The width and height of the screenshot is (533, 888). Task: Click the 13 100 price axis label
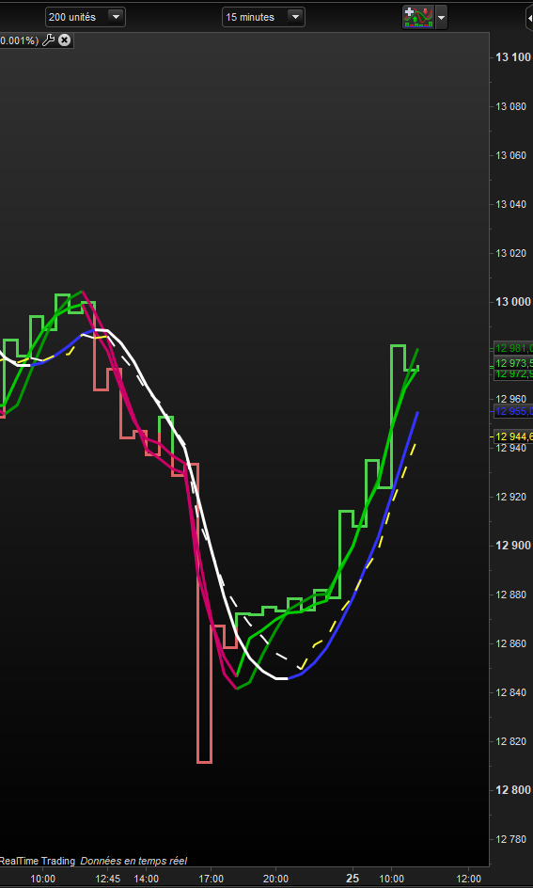[x=513, y=57]
